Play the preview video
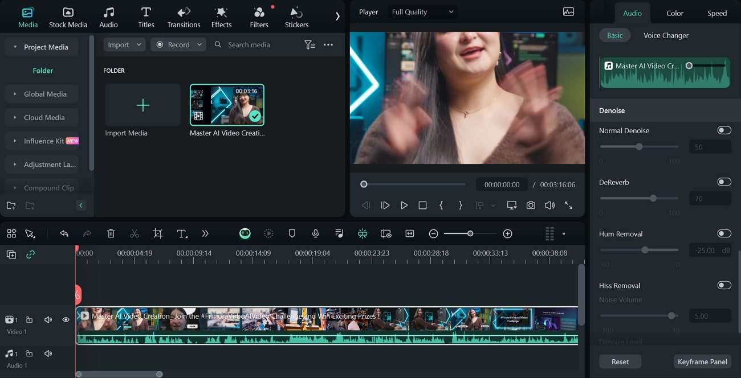Screen dimensions: 741x378 pyautogui.click(x=404, y=205)
